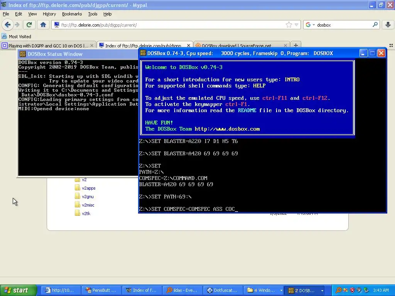Open the v2 folder link
The height and width of the screenshot is (296, 395).
coord(84,180)
